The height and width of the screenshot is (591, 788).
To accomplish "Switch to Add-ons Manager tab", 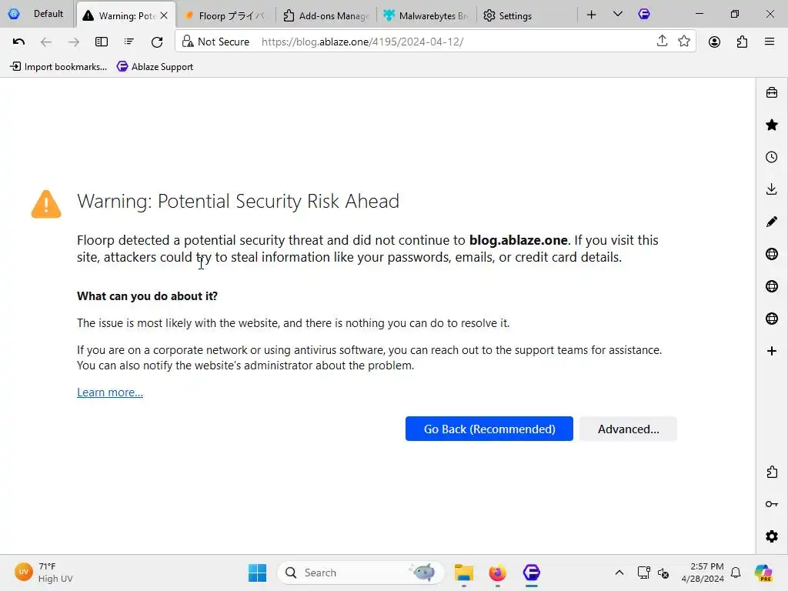I will coord(326,15).
